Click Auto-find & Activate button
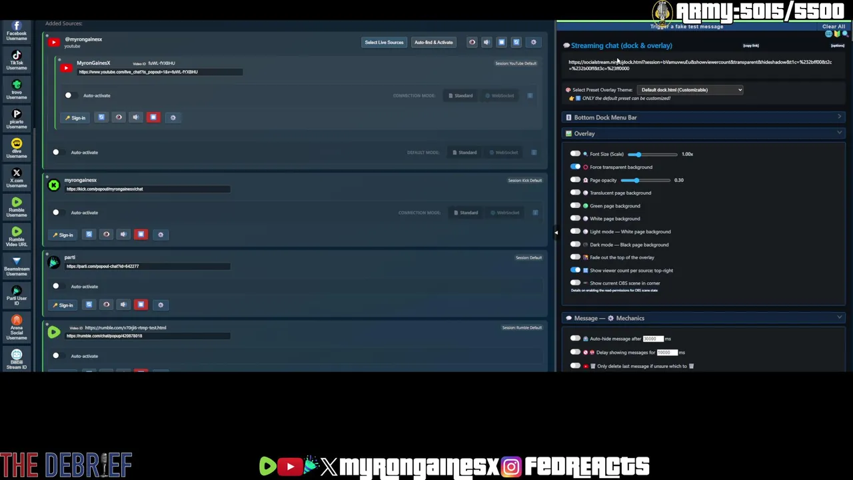 pos(433,42)
